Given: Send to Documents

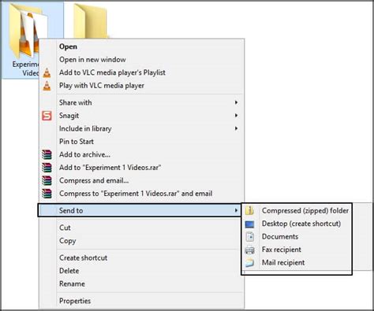Looking at the screenshot, I should 280,237.
